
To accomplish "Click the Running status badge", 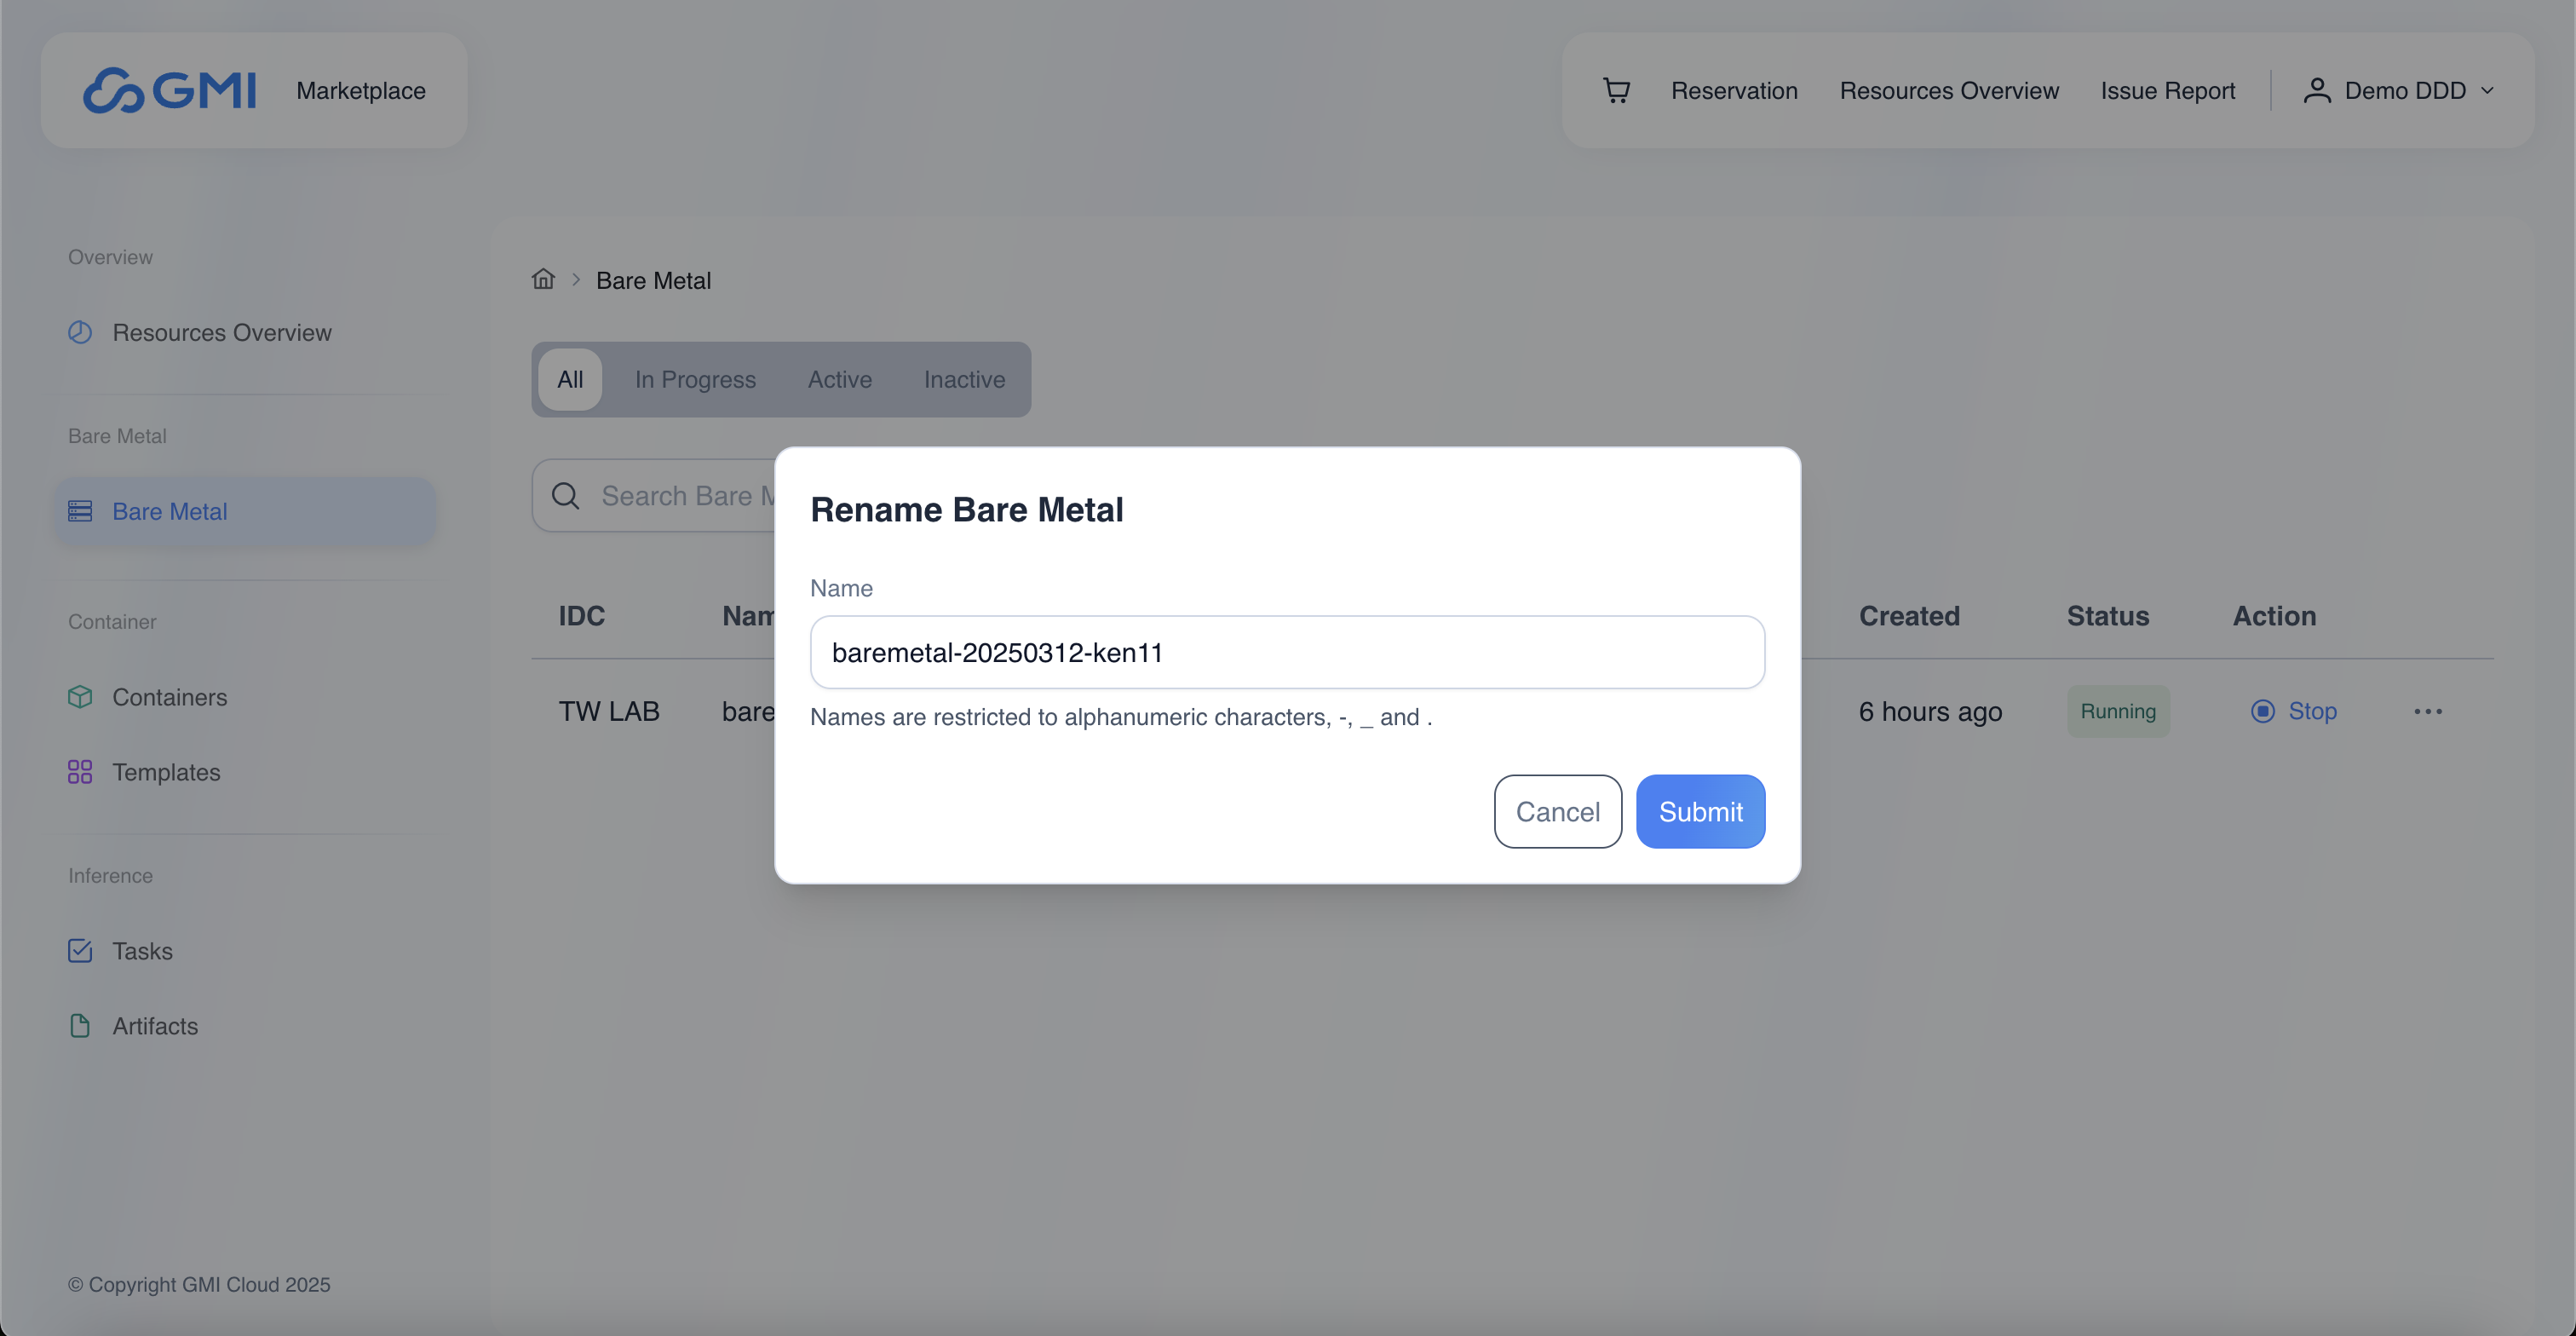I will click(2118, 711).
